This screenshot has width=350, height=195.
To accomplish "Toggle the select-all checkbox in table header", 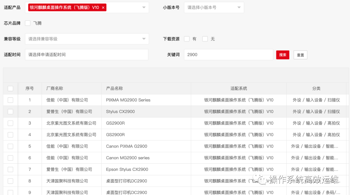I will coord(10,89).
